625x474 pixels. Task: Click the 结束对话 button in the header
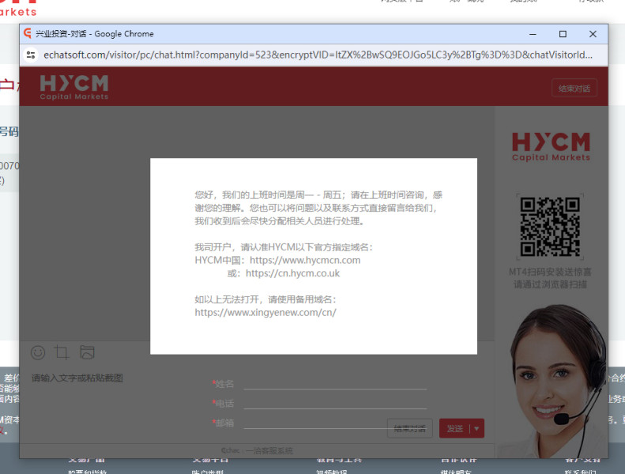(574, 88)
